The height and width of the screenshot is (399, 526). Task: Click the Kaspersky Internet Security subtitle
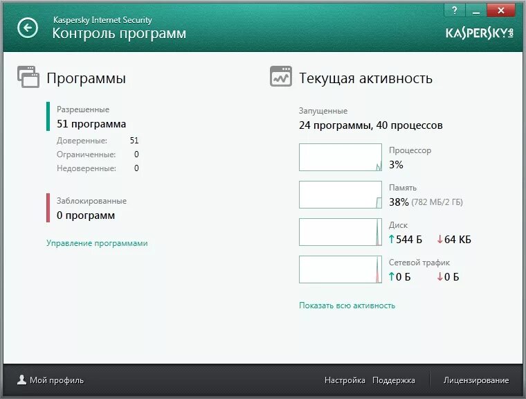102,20
